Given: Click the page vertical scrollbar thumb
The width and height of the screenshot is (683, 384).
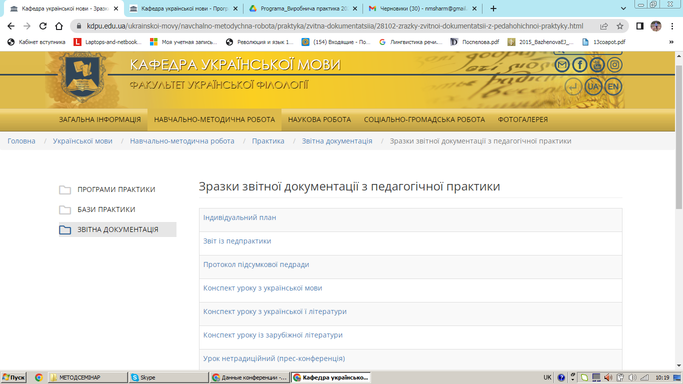Looking at the screenshot, I should 678,137.
